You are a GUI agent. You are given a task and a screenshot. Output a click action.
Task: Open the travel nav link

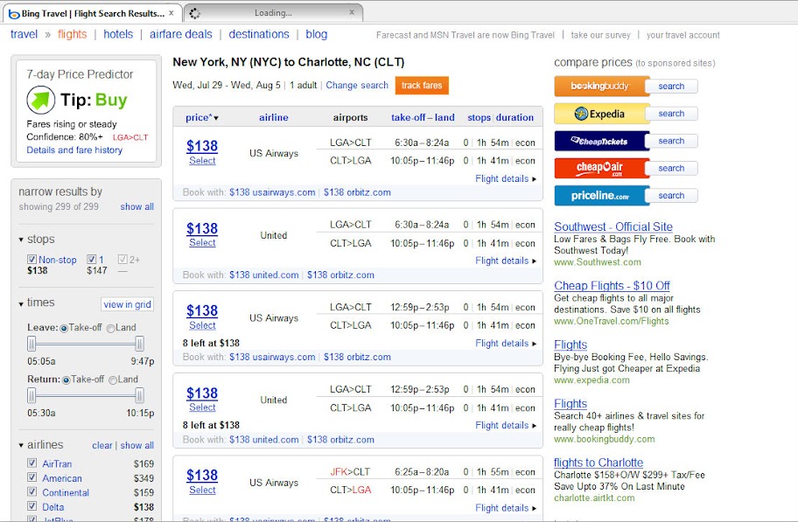click(x=24, y=34)
